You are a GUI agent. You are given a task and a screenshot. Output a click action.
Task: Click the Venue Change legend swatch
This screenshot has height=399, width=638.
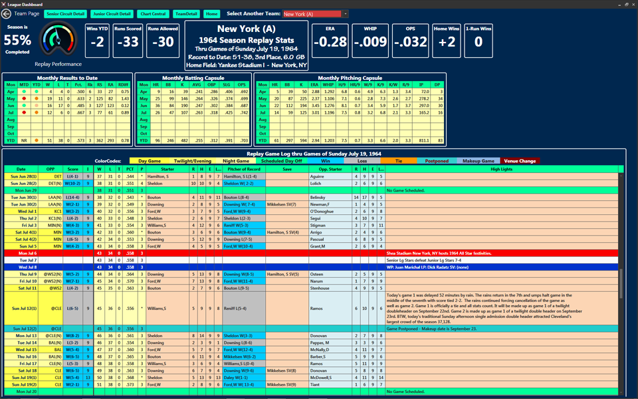(x=520, y=161)
